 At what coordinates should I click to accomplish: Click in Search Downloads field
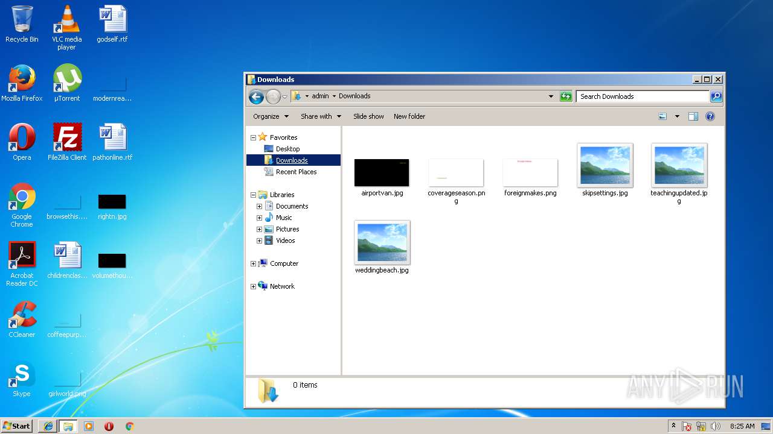[x=643, y=96]
